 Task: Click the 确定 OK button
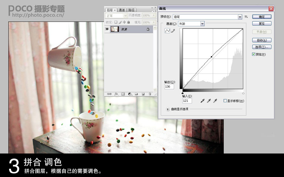click(x=262, y=17)
